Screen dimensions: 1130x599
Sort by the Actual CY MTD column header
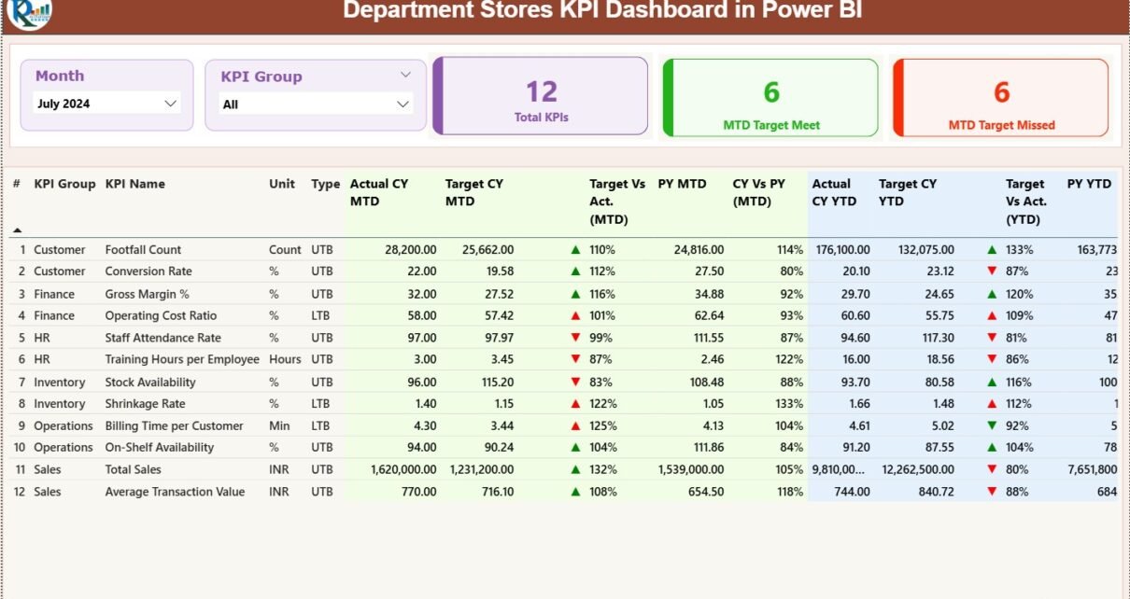pyautogui.click(x=379, y=192)
